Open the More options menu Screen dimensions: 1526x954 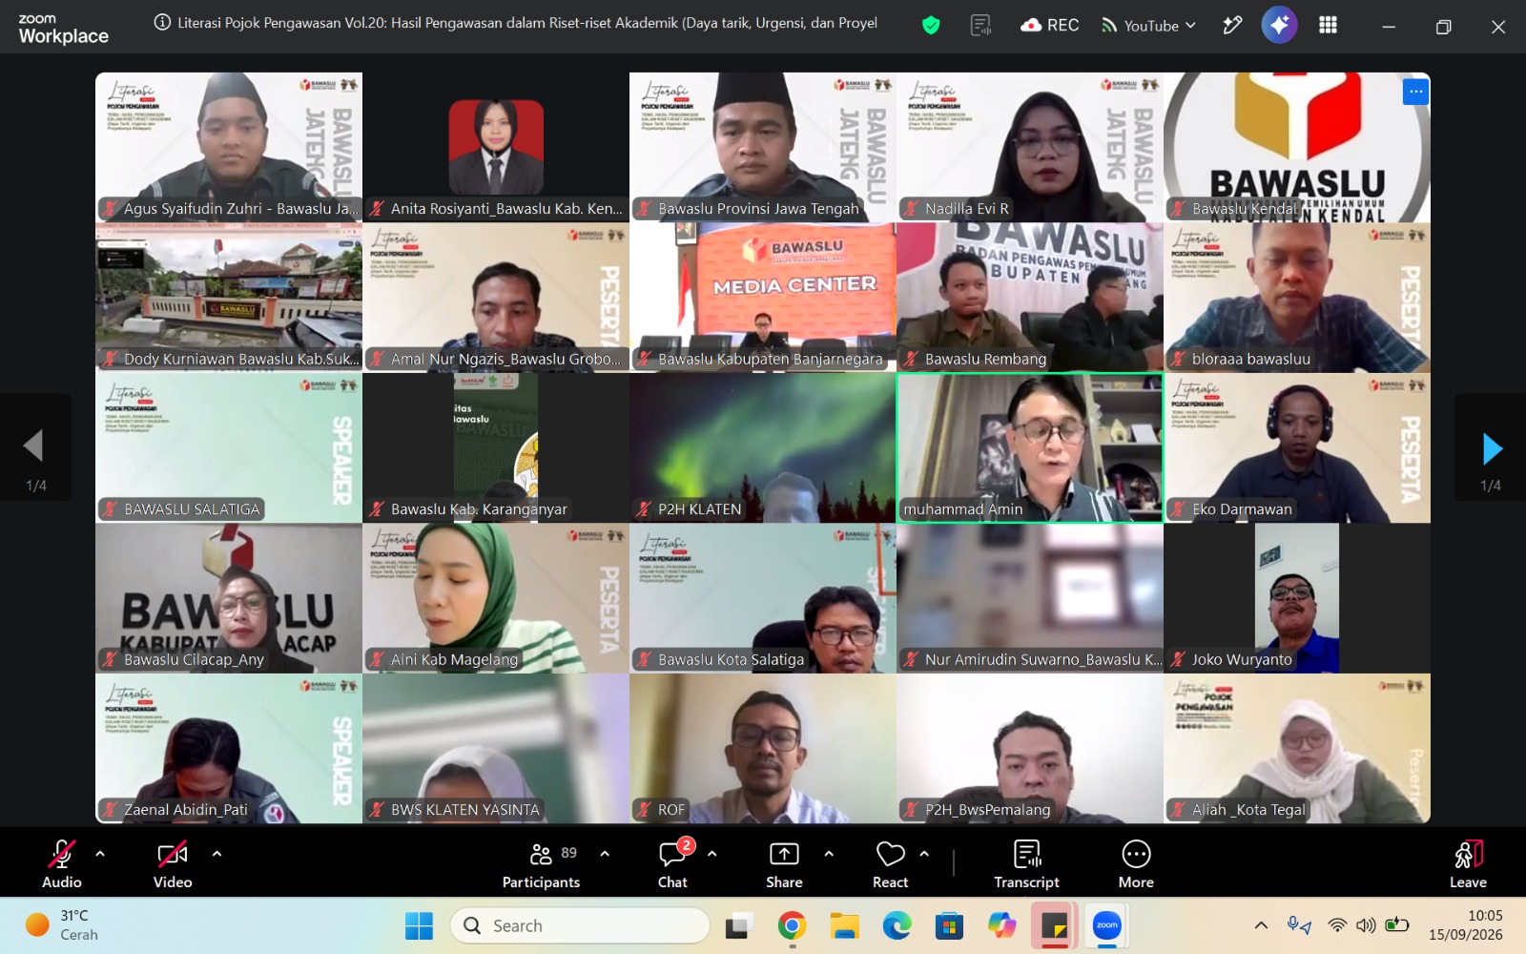coord(1136,863)
